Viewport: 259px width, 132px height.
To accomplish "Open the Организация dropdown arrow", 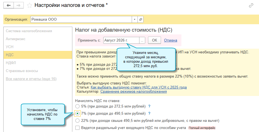I will click(x=134, y=20).
